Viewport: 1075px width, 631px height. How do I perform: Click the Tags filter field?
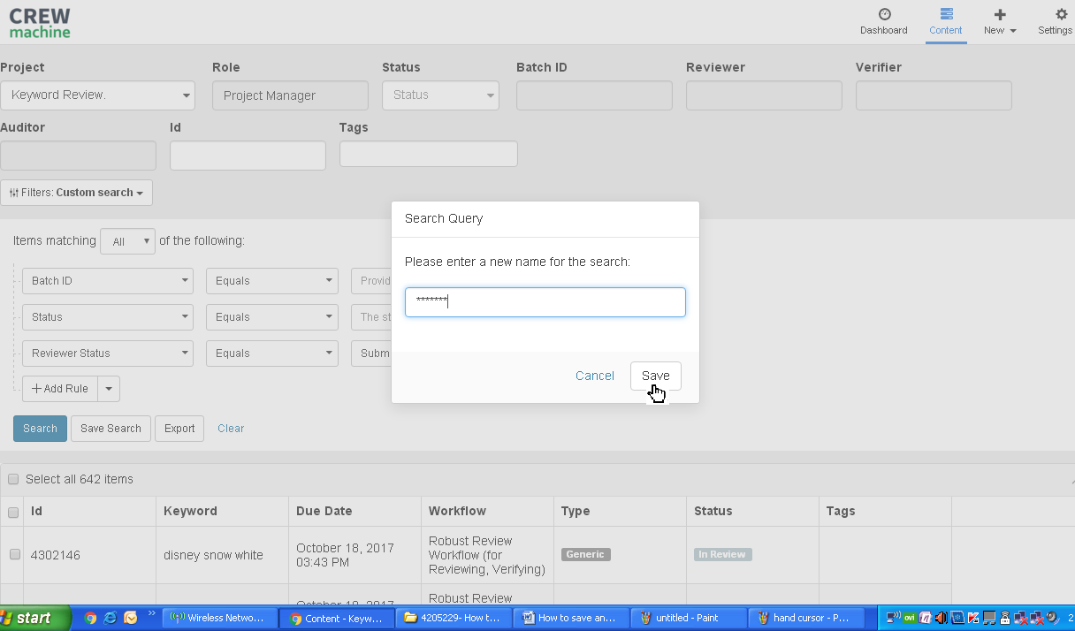coord(429,154)
